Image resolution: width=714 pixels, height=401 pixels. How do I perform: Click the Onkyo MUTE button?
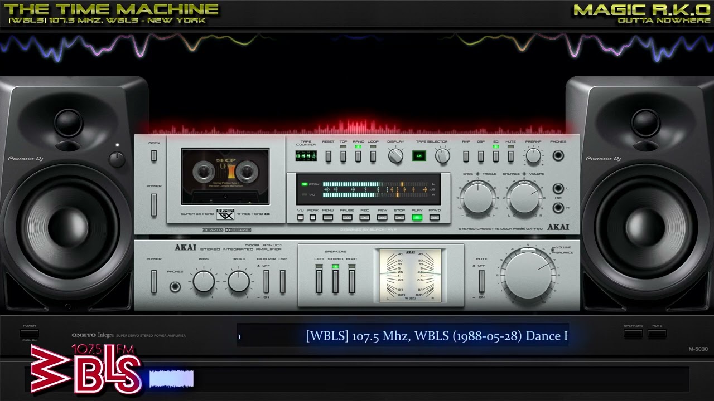pyautogui.click(x=657, y=333)
